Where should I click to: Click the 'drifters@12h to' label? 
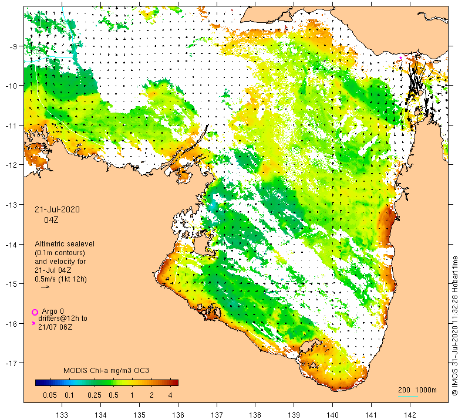63,319
